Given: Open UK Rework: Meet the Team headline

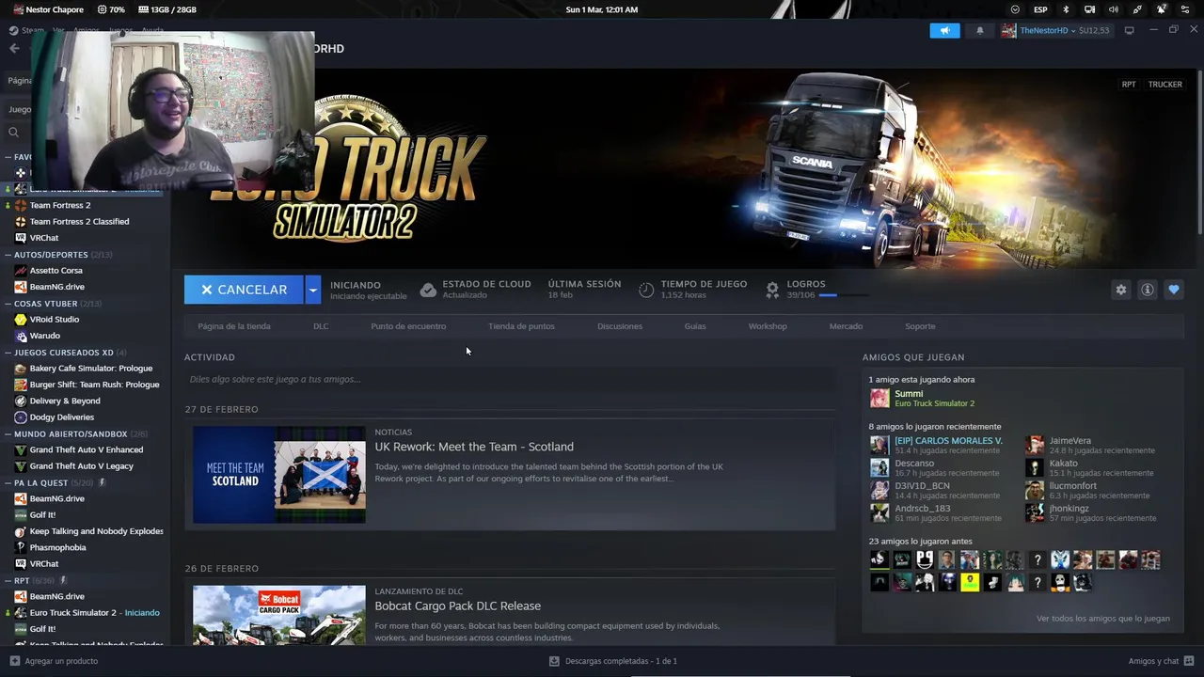Looking at the screenshot, I should [474, 447].
